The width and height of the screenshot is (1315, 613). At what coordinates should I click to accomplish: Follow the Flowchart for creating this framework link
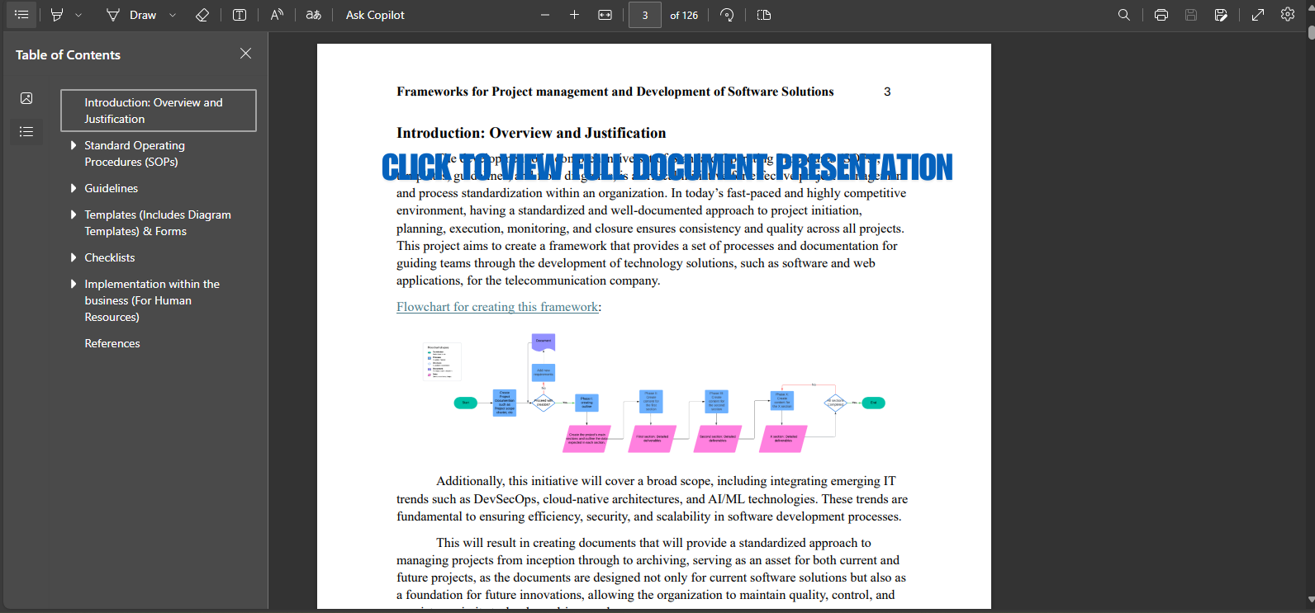click(497, 307)
